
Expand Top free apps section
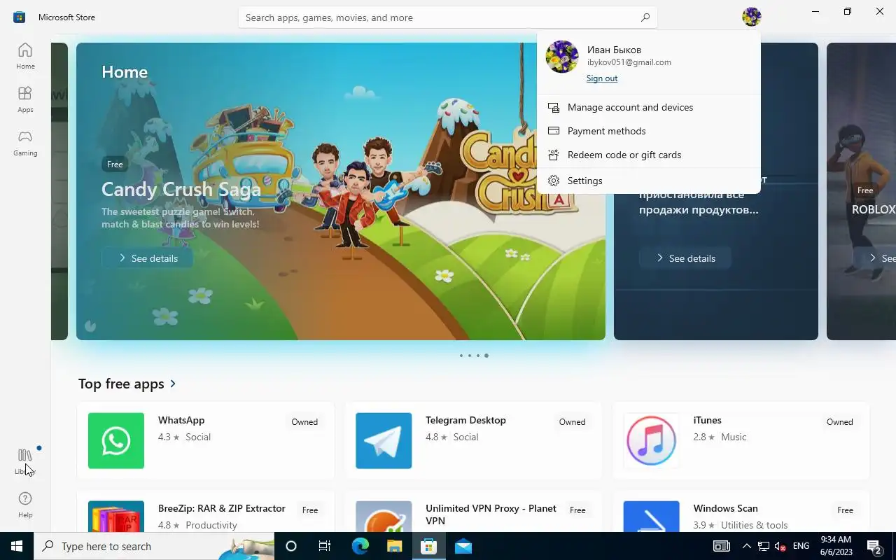(x=127, y=384)
